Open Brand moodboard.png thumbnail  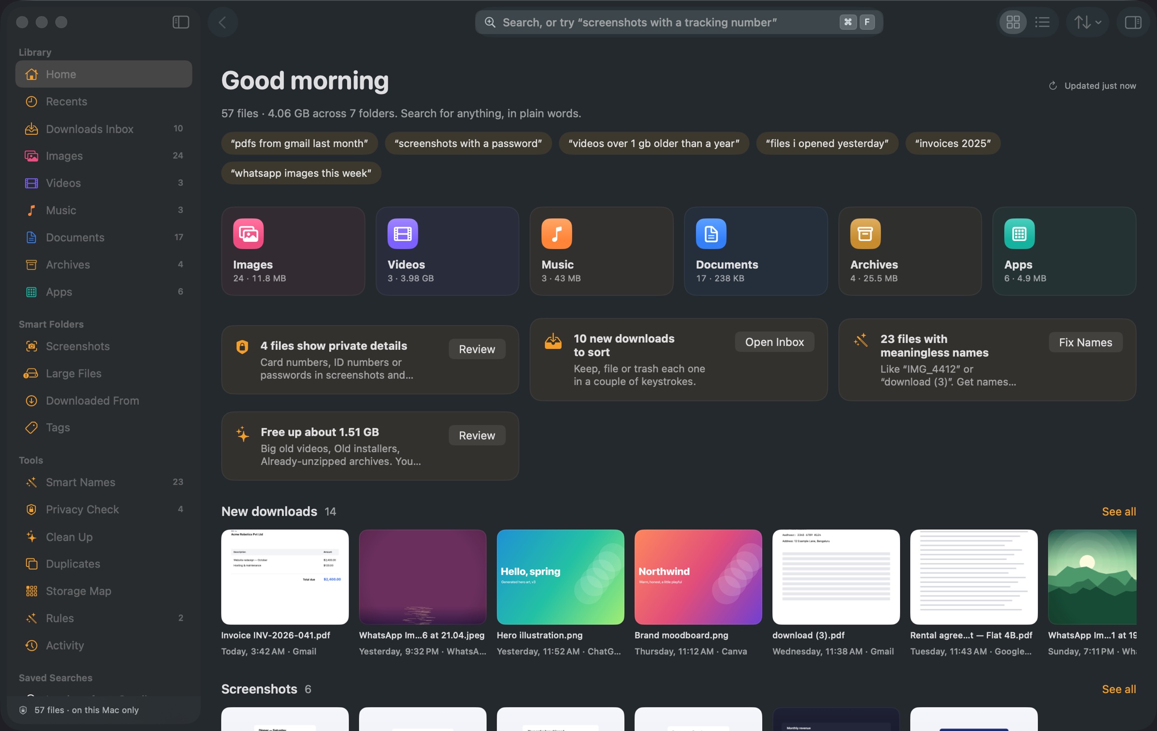click(698, 577)
